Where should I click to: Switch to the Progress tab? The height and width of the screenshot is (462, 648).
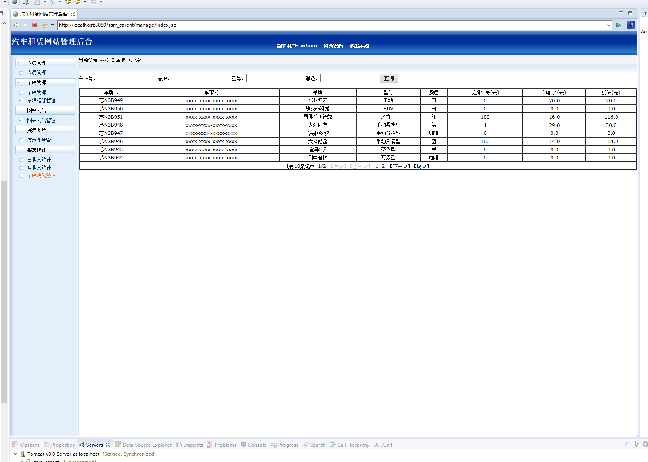coord(285,445)
